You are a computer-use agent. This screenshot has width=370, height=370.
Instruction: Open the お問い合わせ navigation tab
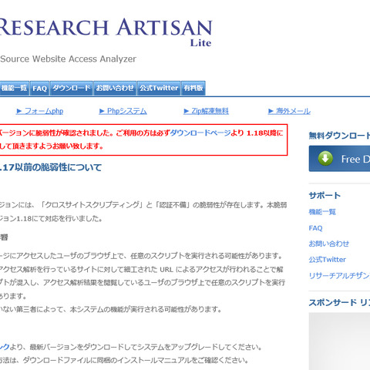click(x=115, y=88)
